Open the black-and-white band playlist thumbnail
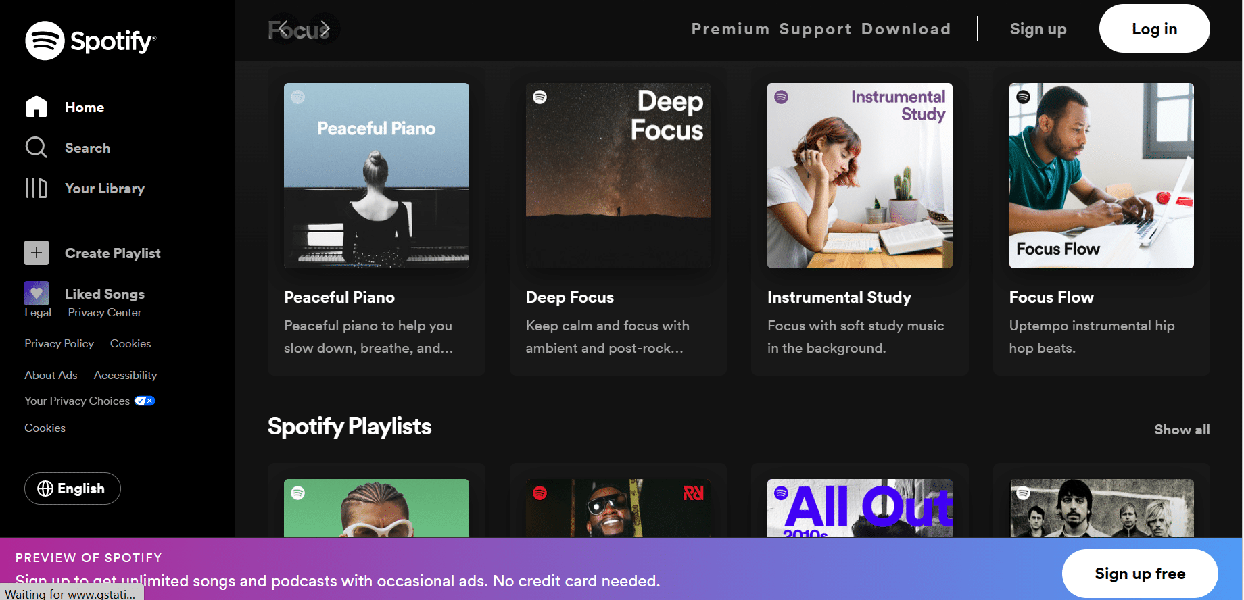This screenshot has height=600, width=1244. point(1101,508)
